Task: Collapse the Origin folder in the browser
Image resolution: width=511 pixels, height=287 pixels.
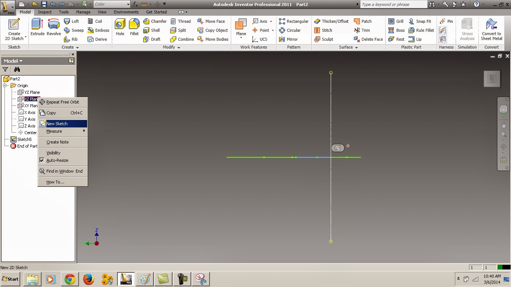Action: (5, 85)
